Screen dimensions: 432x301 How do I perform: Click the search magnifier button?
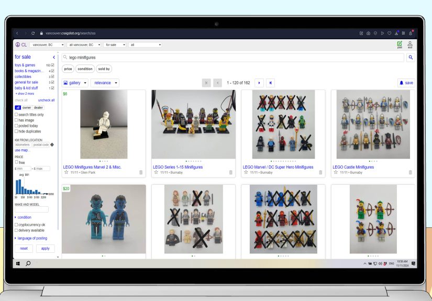click(411, 57)
